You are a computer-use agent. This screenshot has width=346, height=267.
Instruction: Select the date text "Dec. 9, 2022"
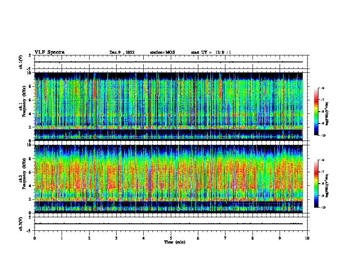click(122, 52)
